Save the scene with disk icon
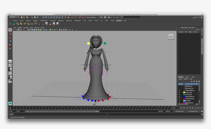 [27, 17]
